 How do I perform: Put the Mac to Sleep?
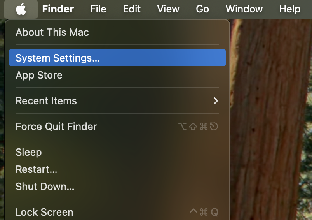(28, 152)
